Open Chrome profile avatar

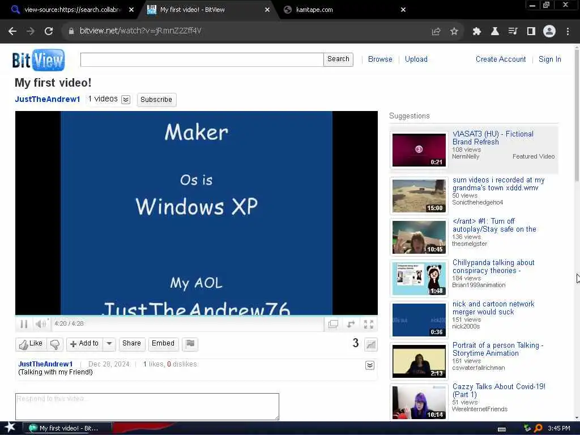[x=549, y=31]
